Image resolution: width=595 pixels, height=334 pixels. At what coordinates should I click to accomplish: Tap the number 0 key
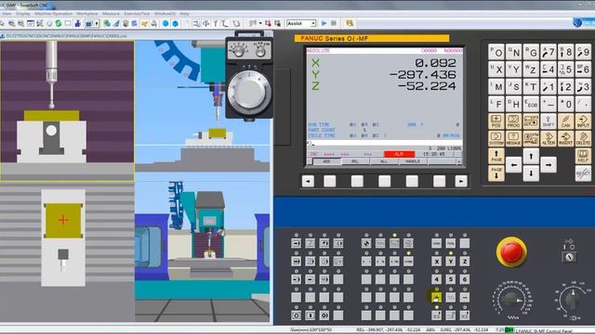coord(566,104)
